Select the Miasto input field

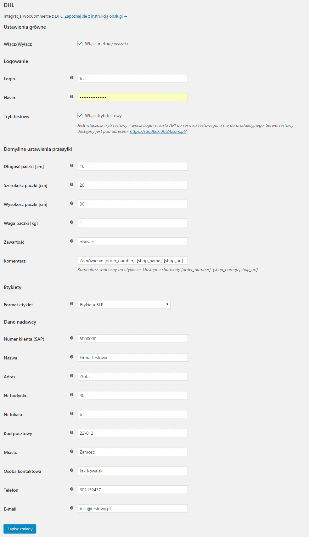click(132, 452)
